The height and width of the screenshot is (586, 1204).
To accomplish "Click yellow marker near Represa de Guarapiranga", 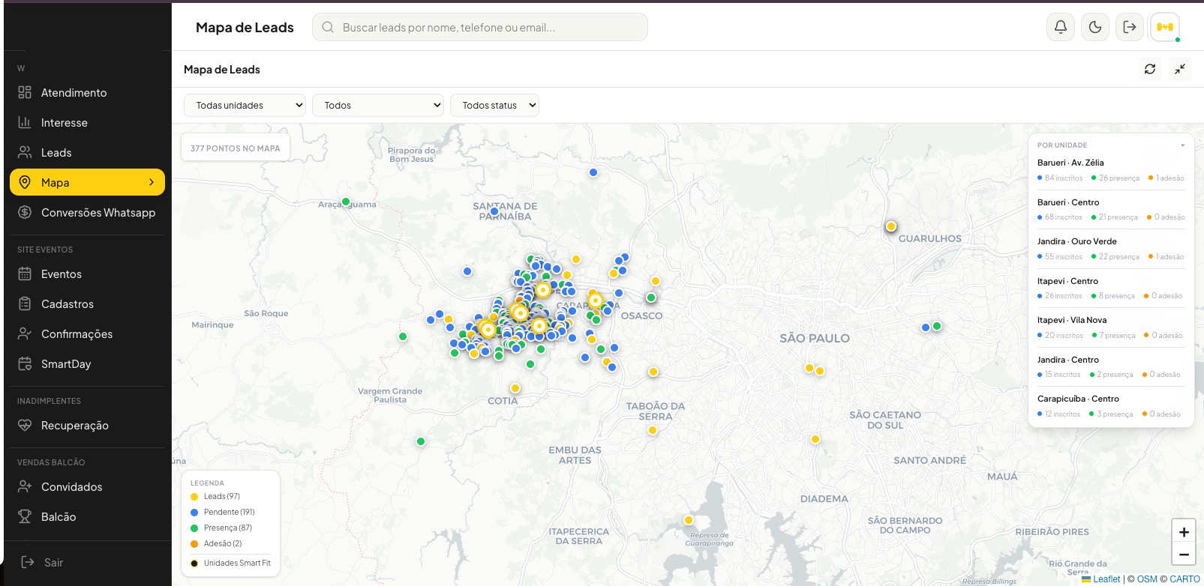I will click(x=688, y=520).
